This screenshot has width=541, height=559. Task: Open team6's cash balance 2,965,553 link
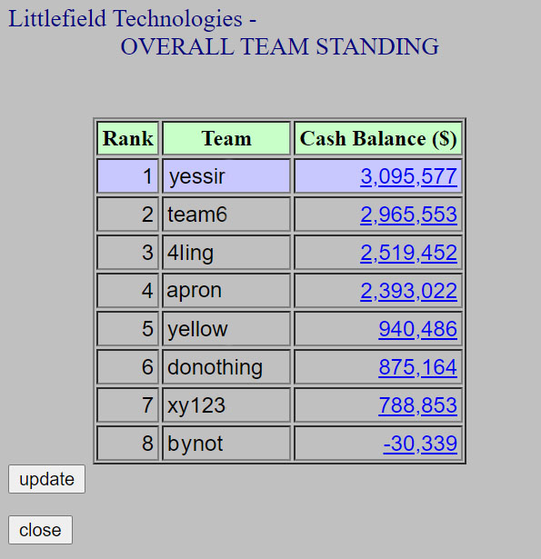408,215
